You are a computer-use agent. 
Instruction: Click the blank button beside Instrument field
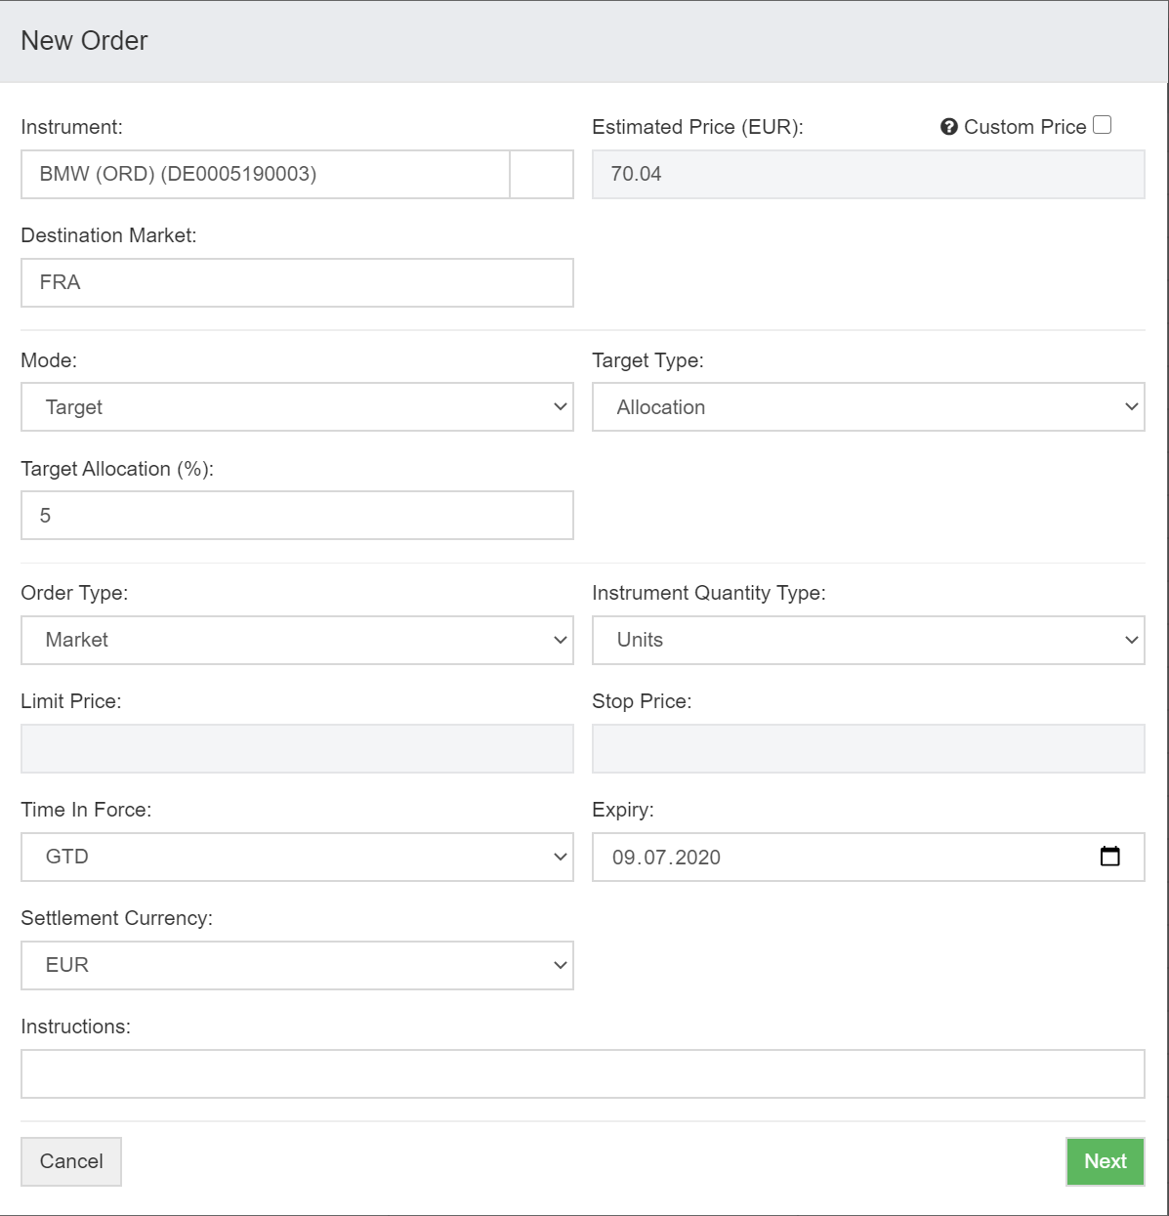(542, 174)
